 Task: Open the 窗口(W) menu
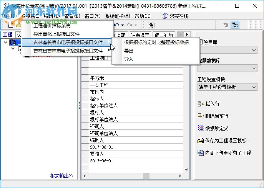[x=93, y=16]
